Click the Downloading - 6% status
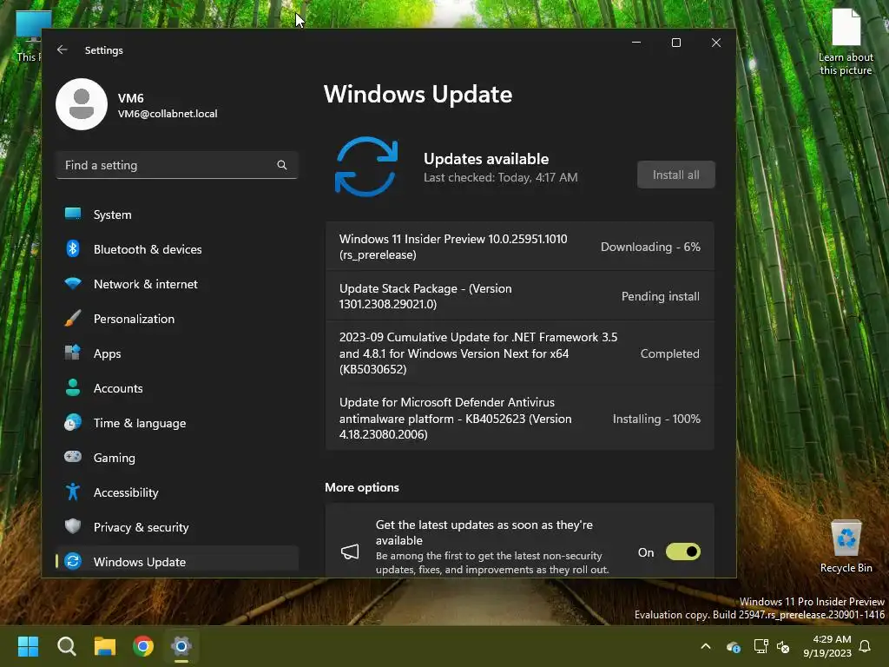 point(650,247)
